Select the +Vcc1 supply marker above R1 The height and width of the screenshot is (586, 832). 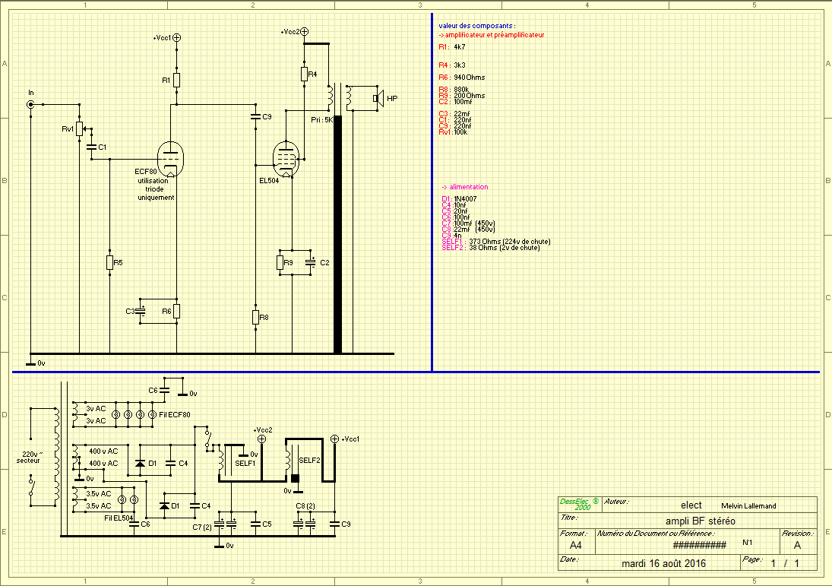[177, 38]
